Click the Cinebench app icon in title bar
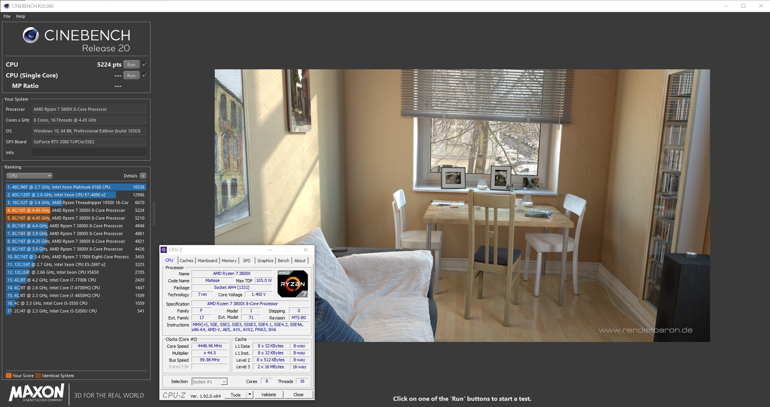The image size is (770, 407). [6, 6]
